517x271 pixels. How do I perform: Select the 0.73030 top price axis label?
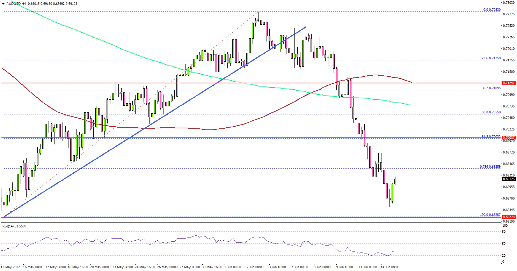click(x=509, y=2)
